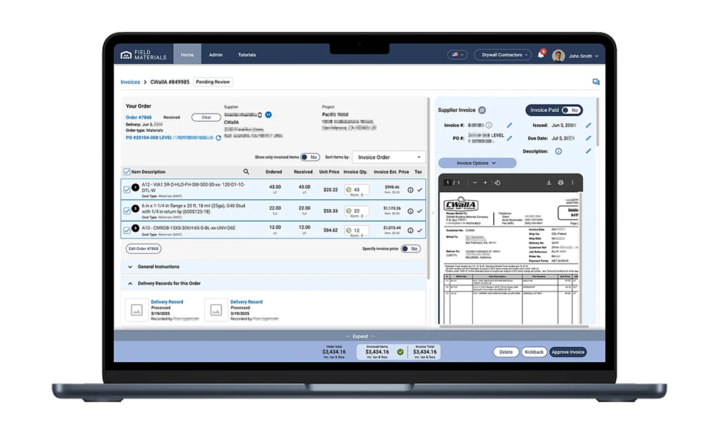Go to the Home tab
This screenshot has height=434, width=719.
(187, 55)
